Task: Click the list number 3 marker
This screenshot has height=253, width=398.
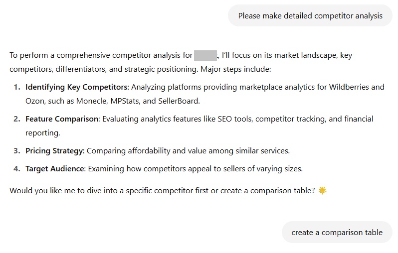Action: (x=17, y=151)
